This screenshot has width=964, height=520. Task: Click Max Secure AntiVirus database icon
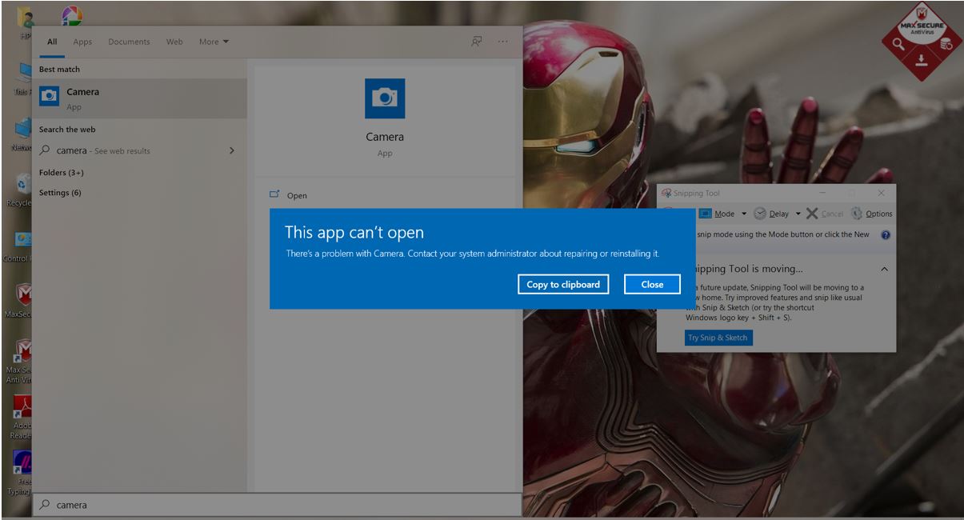pos(946,45)
